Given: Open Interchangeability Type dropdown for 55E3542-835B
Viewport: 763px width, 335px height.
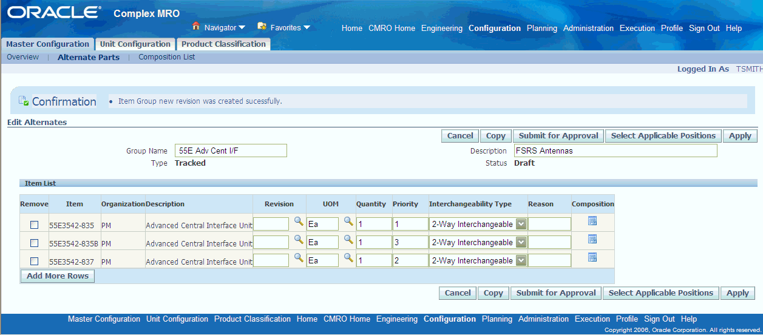Looking at the screenshot, I should point(521,243).
